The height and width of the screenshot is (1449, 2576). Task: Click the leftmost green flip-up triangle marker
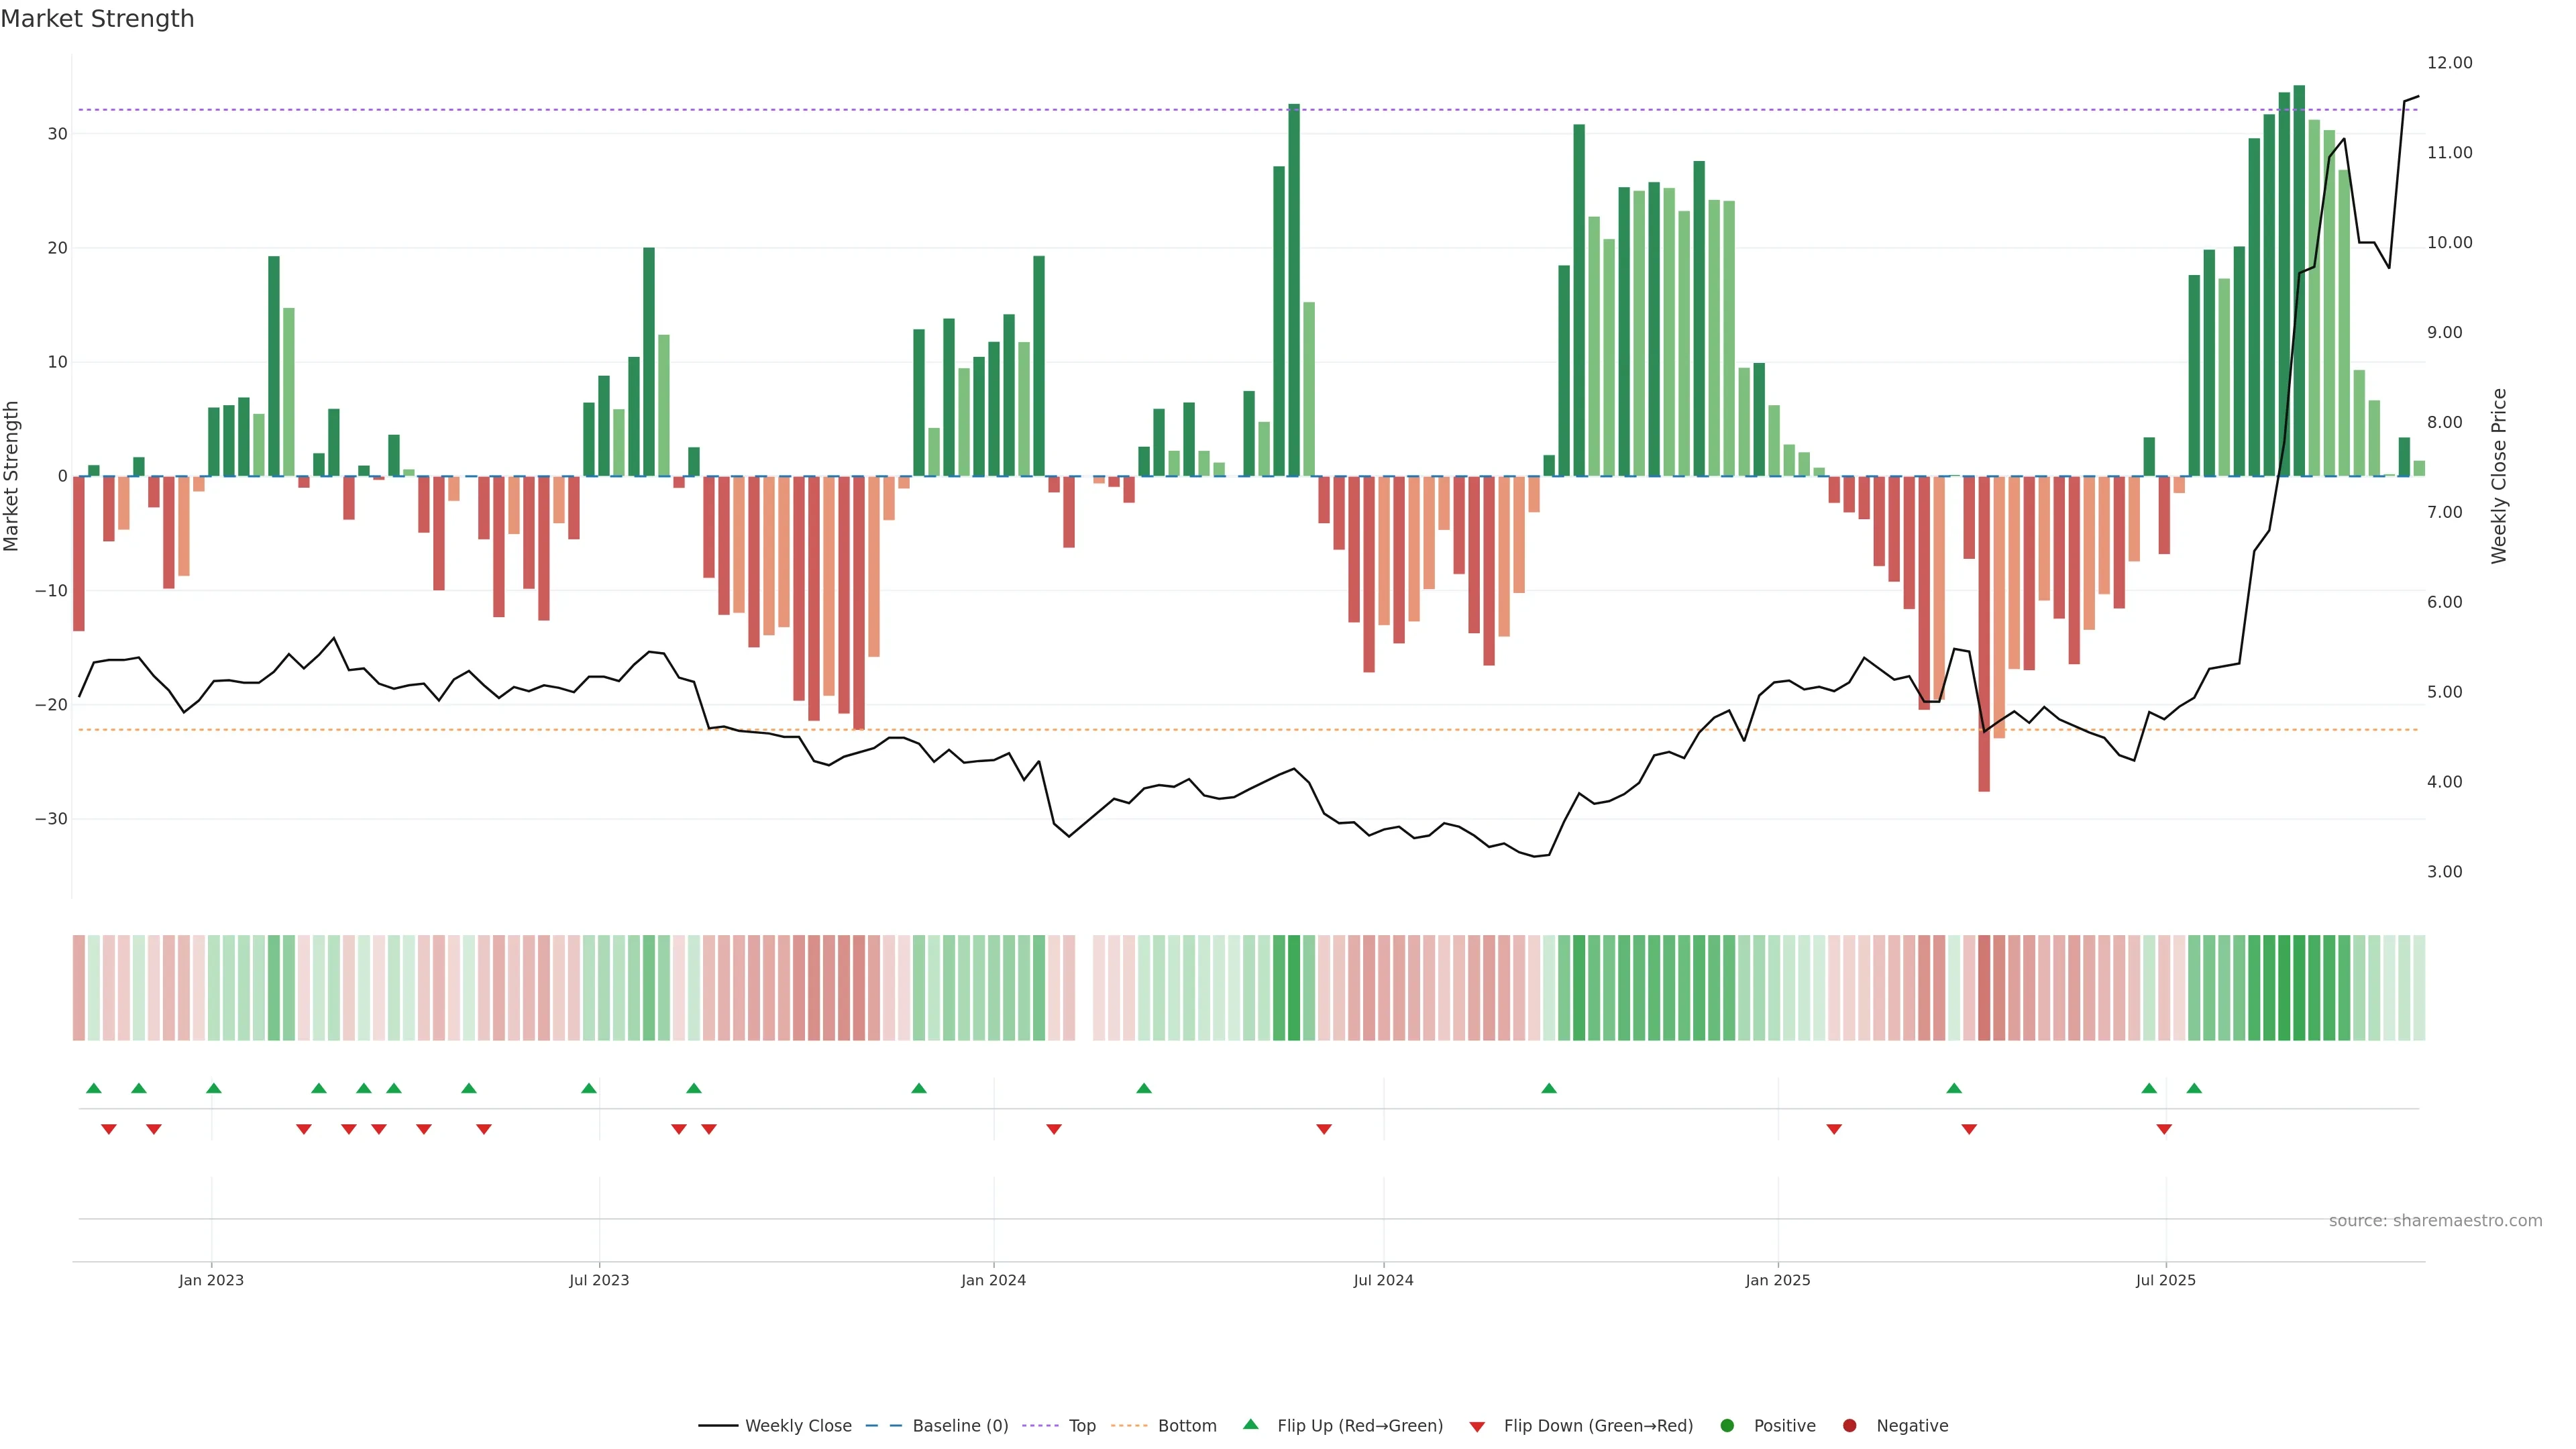(x=94, y=1088)
